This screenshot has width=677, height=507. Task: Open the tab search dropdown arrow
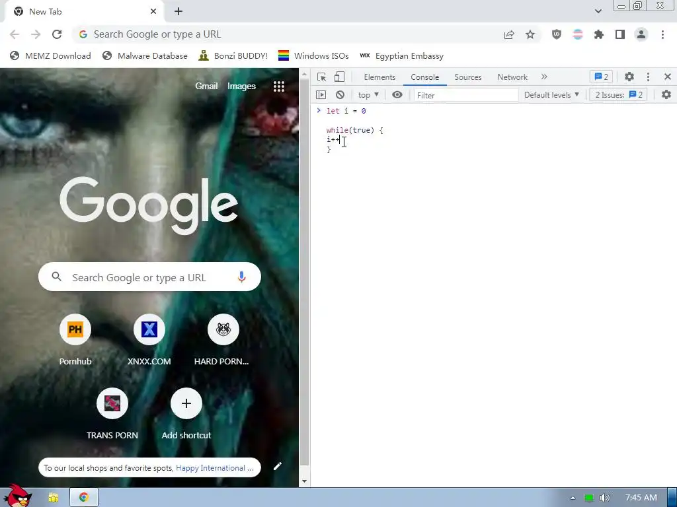(598, 11)
